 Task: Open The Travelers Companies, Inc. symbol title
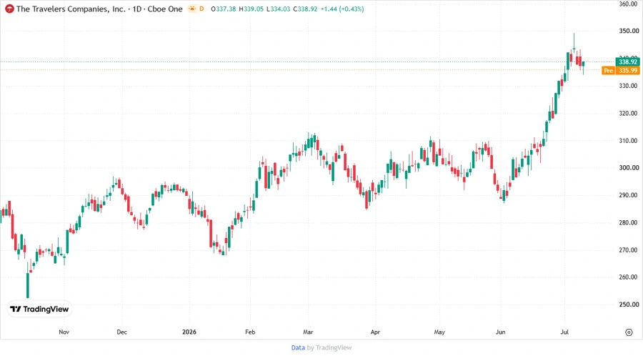pos(71,9)
